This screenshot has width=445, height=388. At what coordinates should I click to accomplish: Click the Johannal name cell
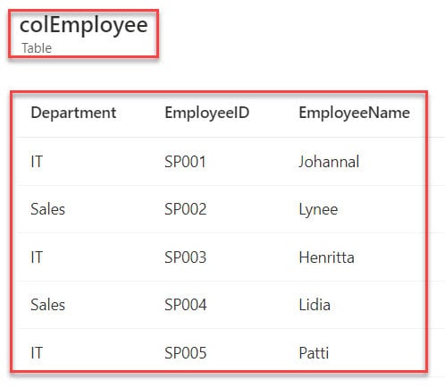(329, 162)
